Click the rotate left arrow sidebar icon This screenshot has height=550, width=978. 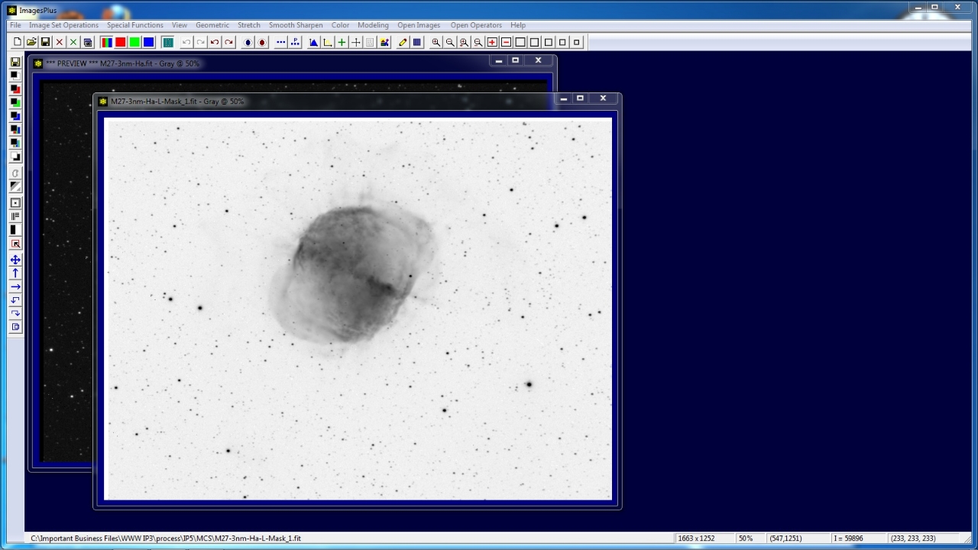pos(15,299)
